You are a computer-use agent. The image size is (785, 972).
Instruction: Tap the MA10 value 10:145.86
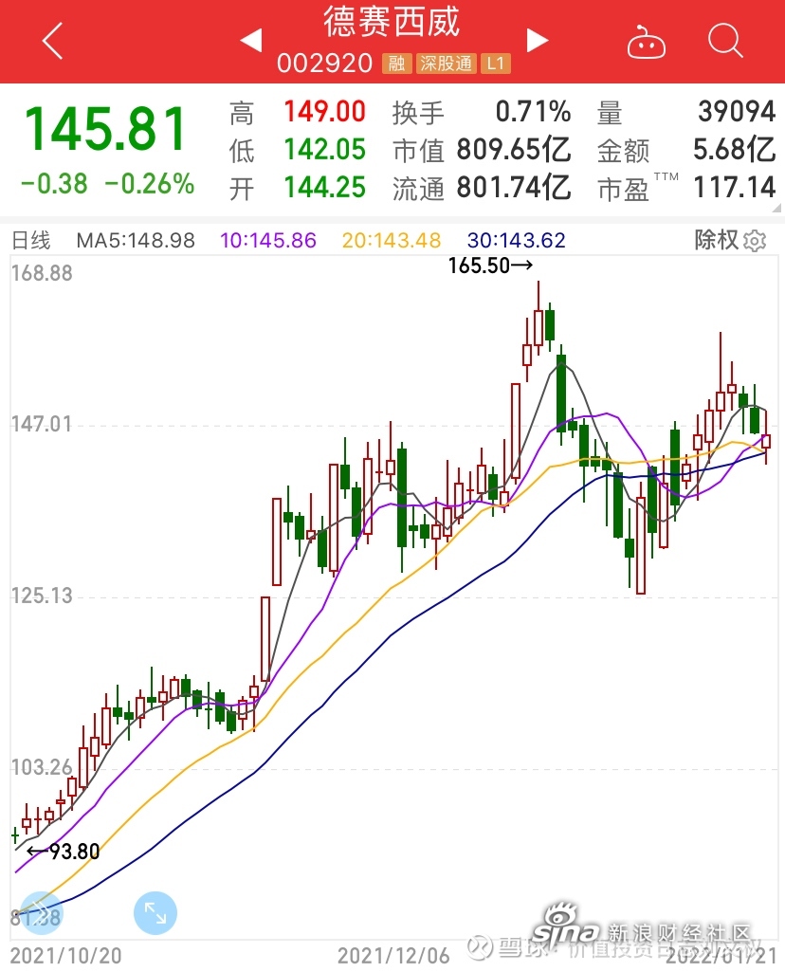click(x=268, y=241)
